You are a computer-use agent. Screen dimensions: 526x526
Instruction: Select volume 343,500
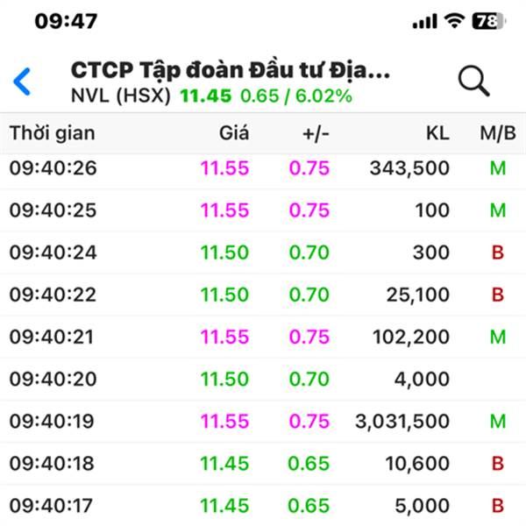(409, 168)
